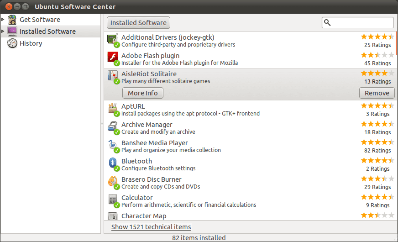The width and height of the screenshot is (398, 242).
Task: Remove AisleRiot Solitaire
Action: (x=377, y=93)
